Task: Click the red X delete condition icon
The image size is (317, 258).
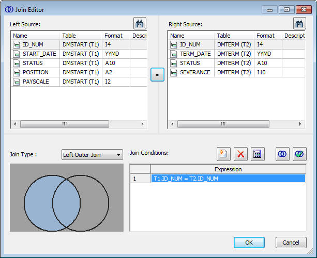Action: click(240, 154)
